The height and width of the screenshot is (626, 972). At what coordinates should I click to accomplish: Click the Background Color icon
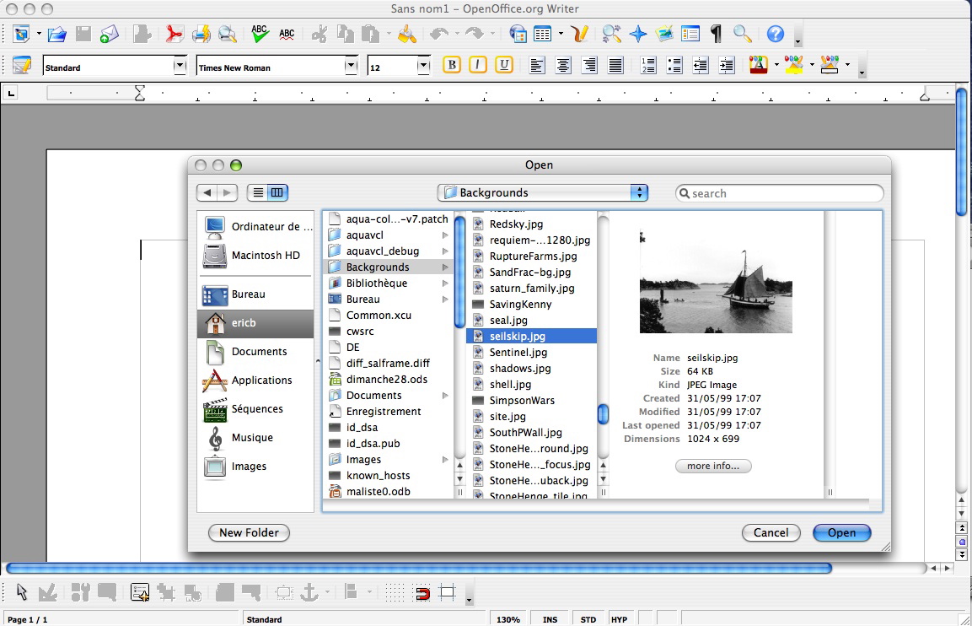(x=830, y=64)
